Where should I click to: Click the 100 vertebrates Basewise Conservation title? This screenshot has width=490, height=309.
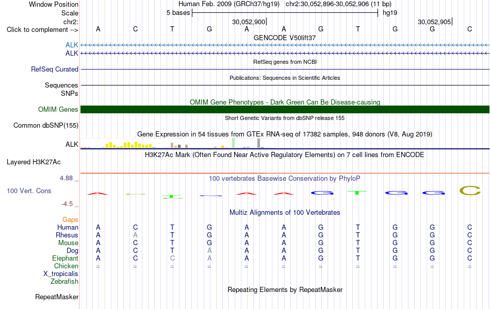click(285, 179)
